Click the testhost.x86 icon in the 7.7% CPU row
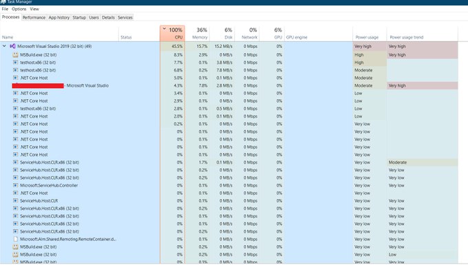The height and width of the screenshot is (265, 468). 16,63
